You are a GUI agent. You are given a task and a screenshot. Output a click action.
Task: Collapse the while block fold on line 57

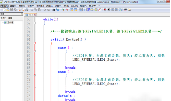point(34,23)
